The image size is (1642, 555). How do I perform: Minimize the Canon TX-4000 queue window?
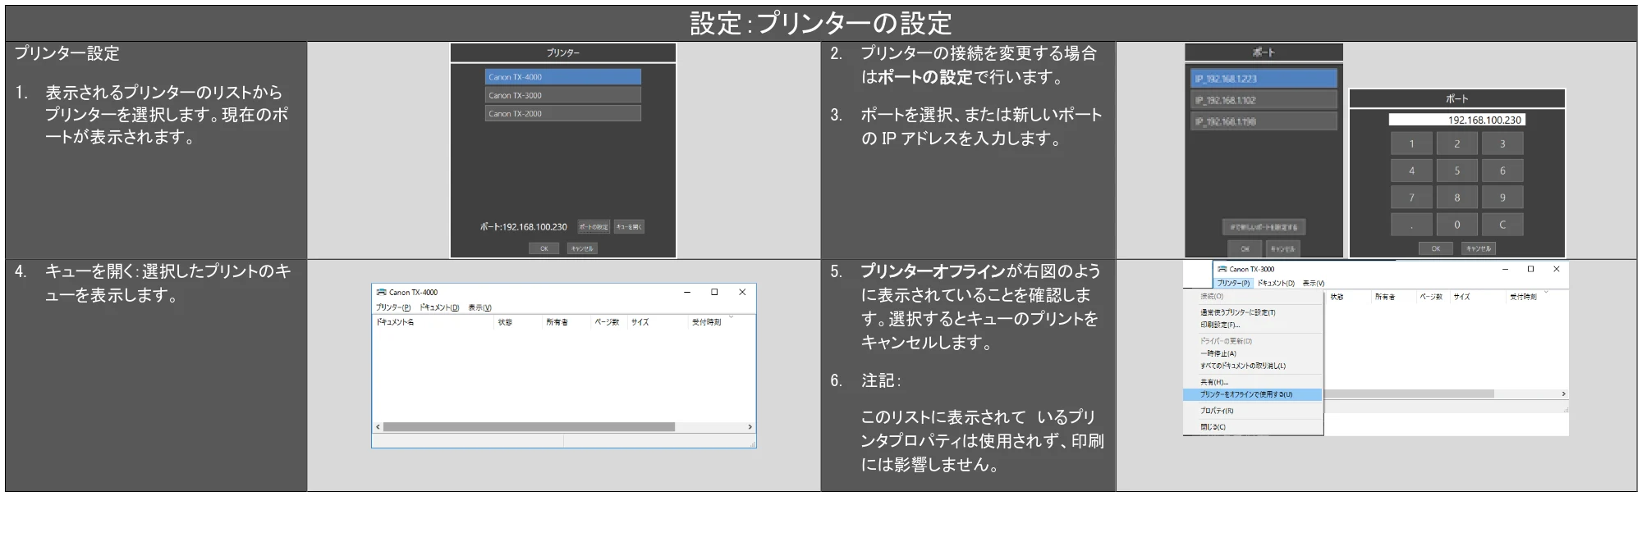(687, 292)
